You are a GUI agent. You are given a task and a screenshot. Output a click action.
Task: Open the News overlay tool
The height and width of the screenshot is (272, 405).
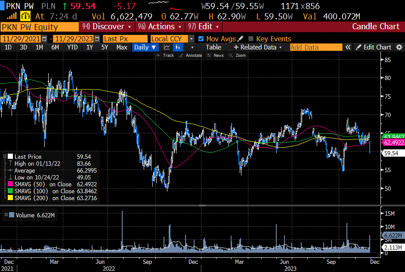[x=216, y=55]
